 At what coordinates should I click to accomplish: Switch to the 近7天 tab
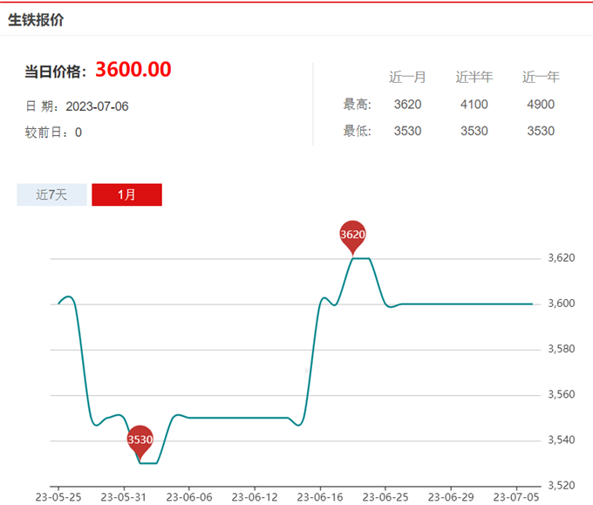pyautogui.click(x=51, y=194)
